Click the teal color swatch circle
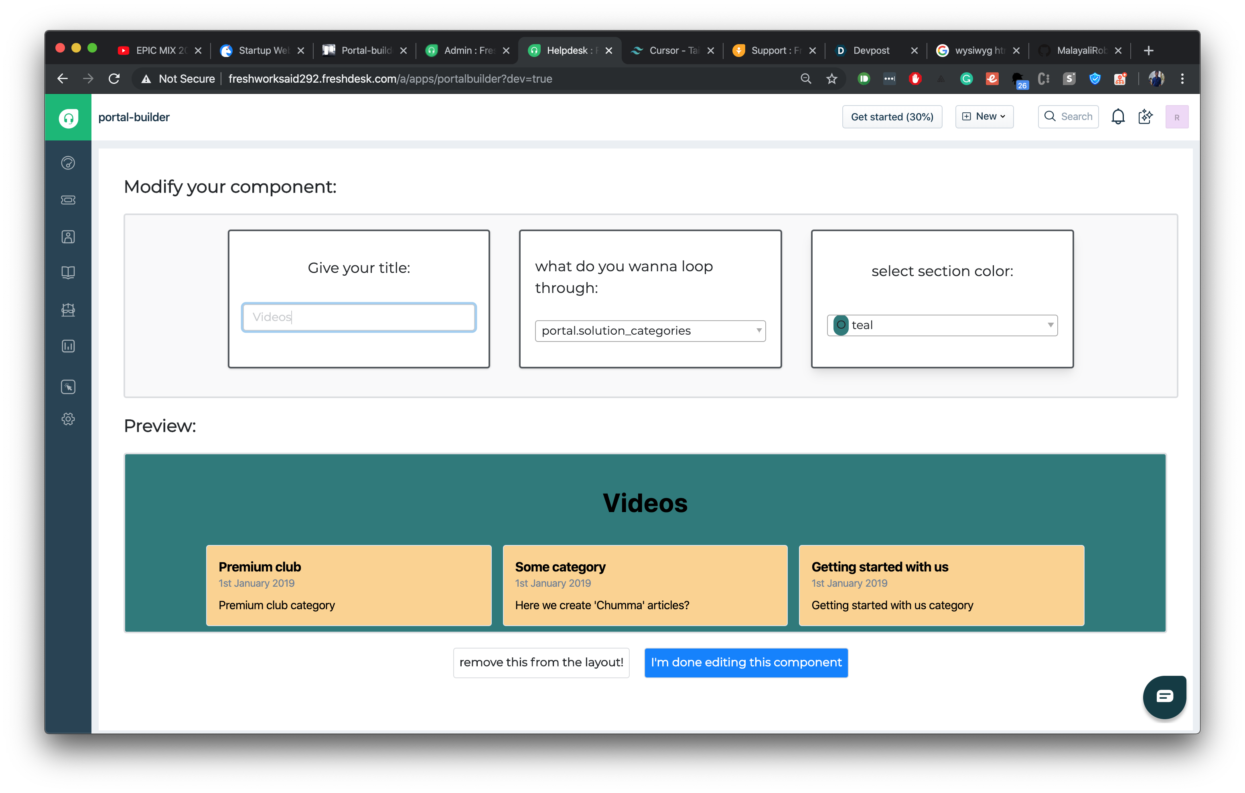Viewport: 1245px width, 793px height. pyautogui.click(x=841, y=325)
